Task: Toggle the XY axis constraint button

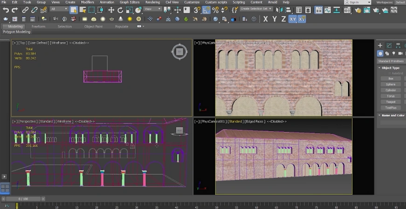Action: (x=293, y=19)
